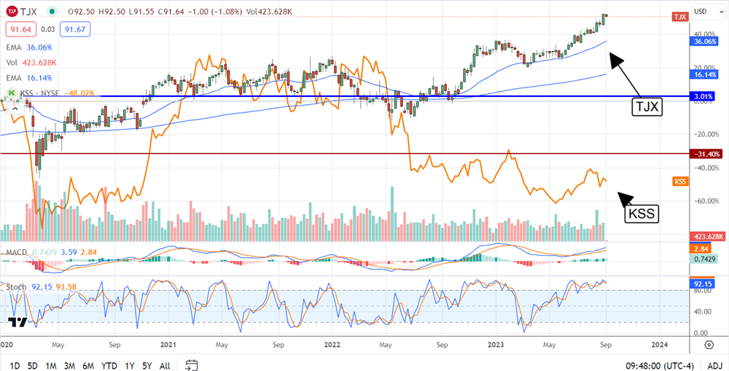Open the timezone menu at 09:48:00 (UTC-4)
The image size is (729, 371).
(x=663, y=364)
